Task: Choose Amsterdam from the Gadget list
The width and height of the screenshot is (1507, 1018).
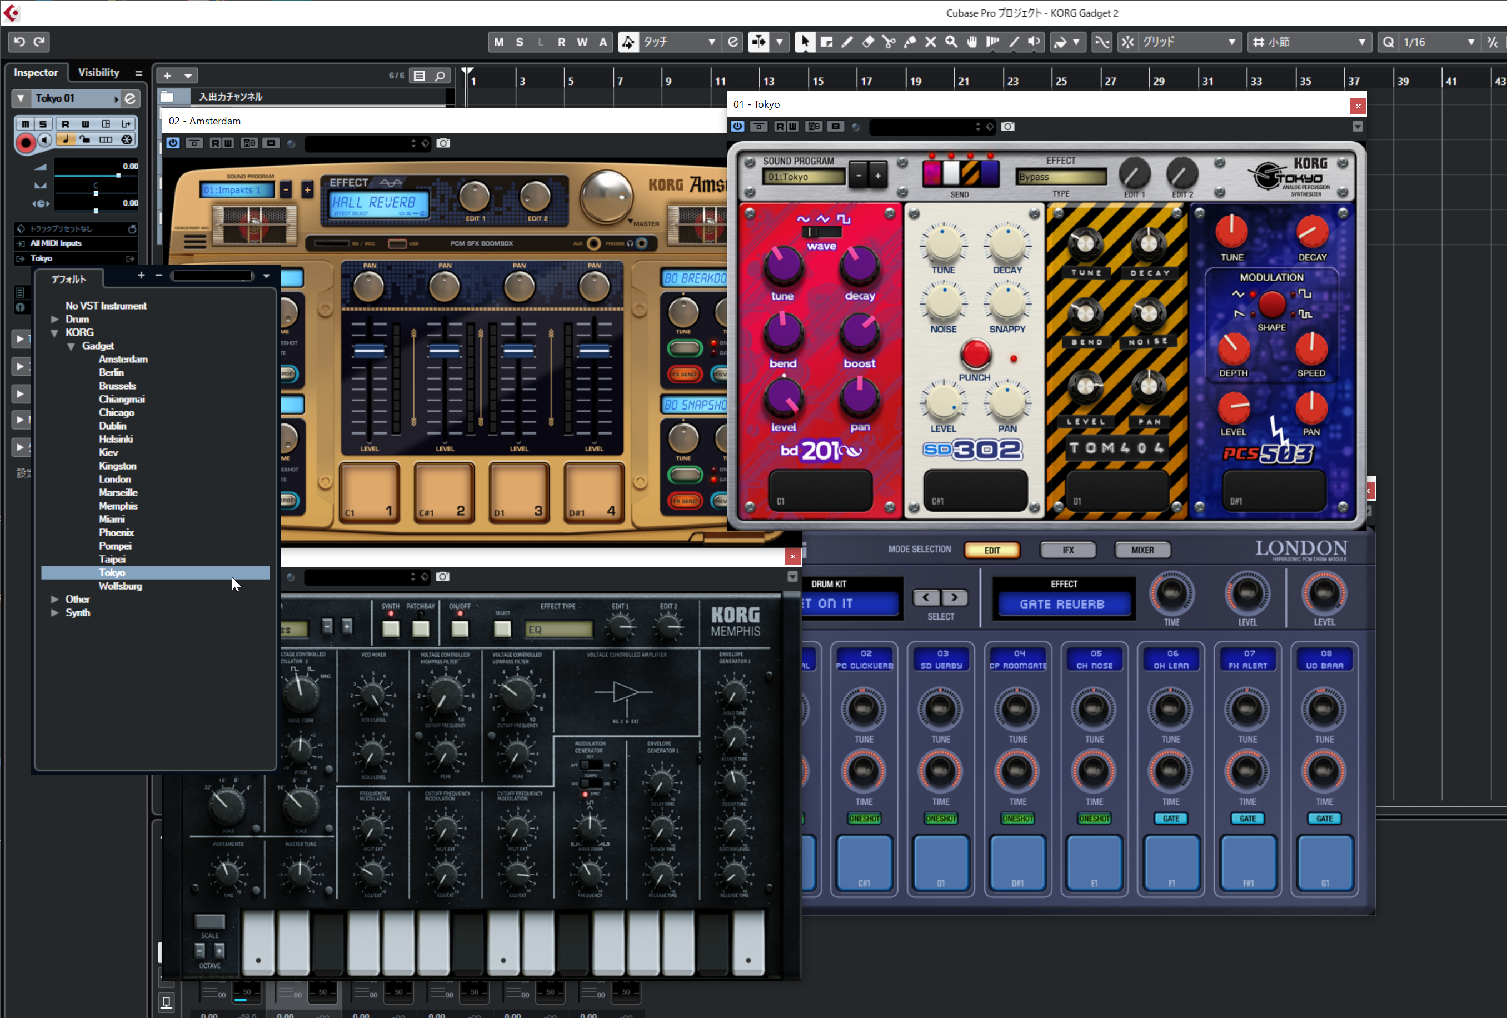Action: point(123,359)
